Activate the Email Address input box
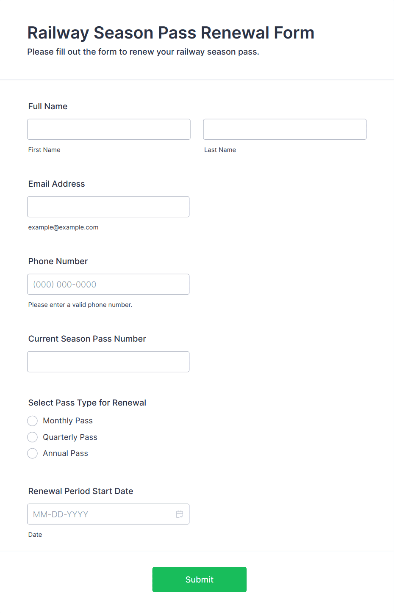394x613 pixels. 108,207
